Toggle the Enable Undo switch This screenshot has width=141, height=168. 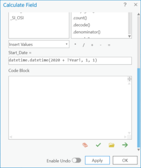[77, 161]
